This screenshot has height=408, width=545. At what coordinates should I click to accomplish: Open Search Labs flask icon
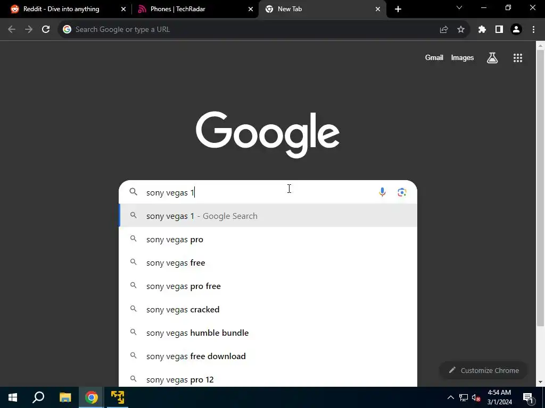click(492, 58)
